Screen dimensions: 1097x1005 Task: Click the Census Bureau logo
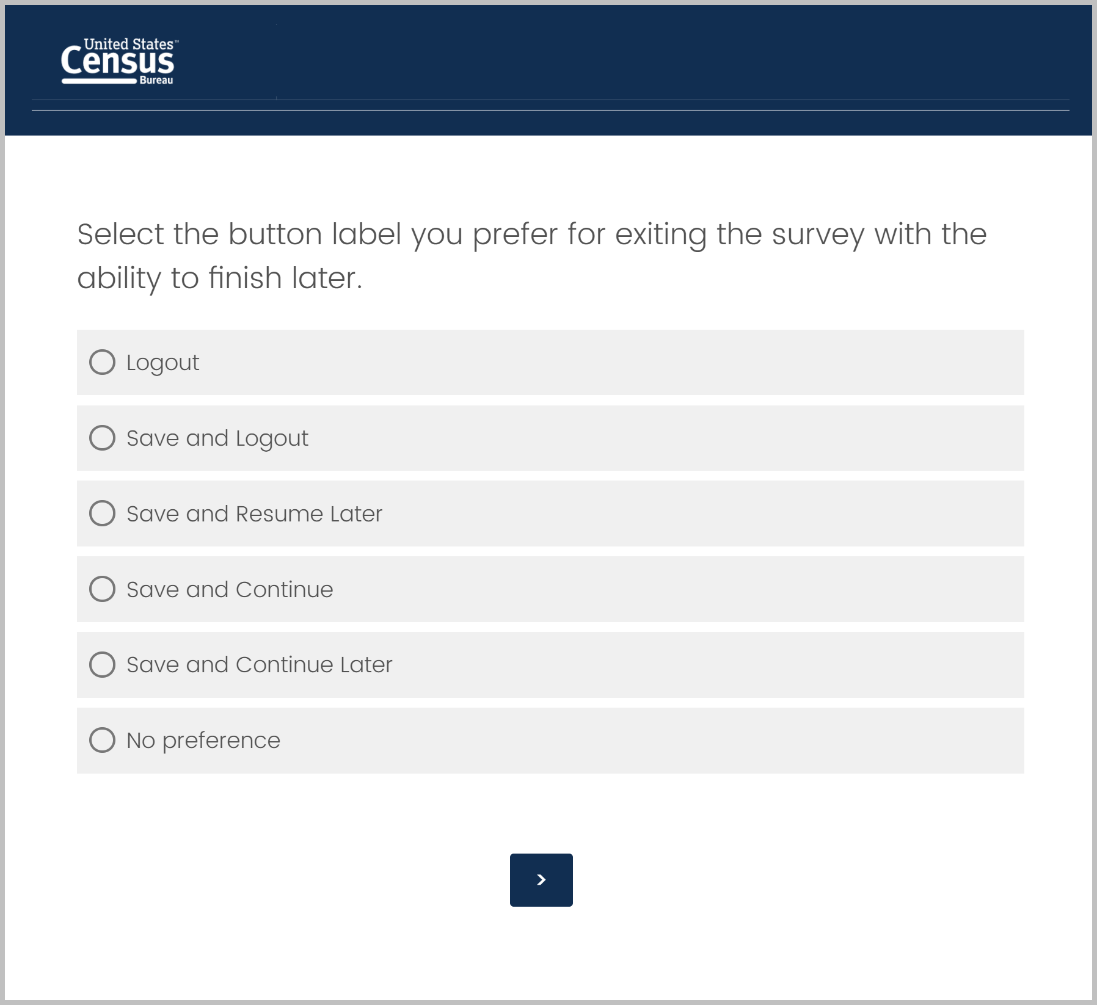point(118,62)
